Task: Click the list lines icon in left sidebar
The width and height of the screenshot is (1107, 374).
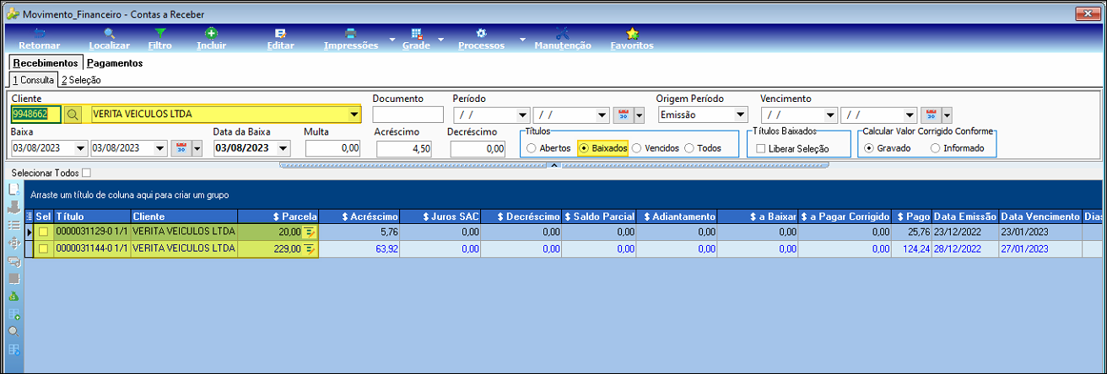Action: coord(13,225)
